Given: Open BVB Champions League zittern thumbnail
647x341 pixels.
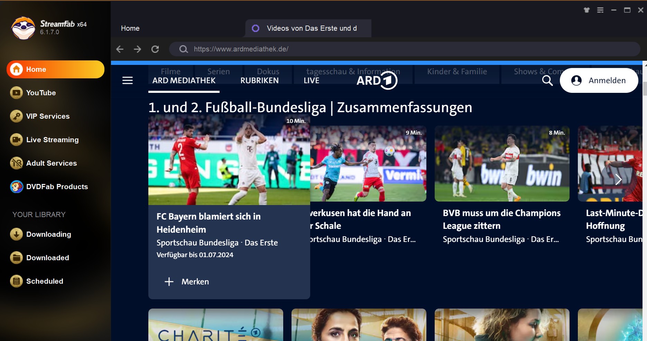Looking at the screenshot, I should pos(502,164).
